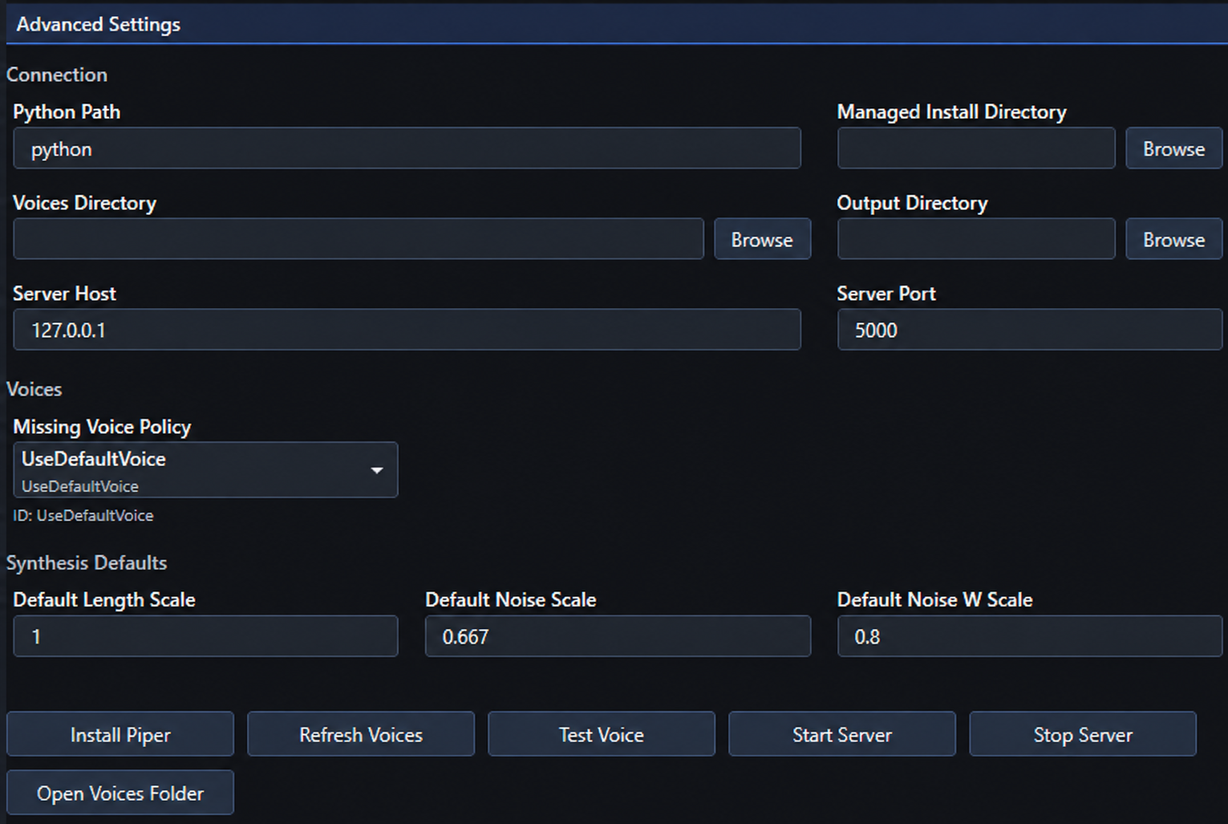Edit the Server Host field
1228x824 pixels.
pos(407,330)
